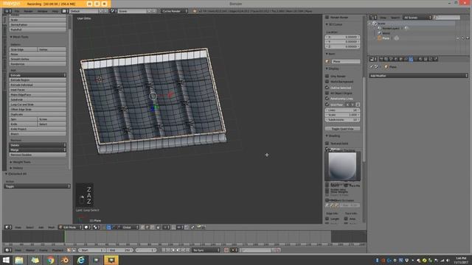Open the All Scenes outliner filter dropdown

417,18
